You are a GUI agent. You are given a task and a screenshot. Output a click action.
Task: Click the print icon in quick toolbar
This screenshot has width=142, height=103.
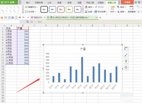tap(13, 18)
